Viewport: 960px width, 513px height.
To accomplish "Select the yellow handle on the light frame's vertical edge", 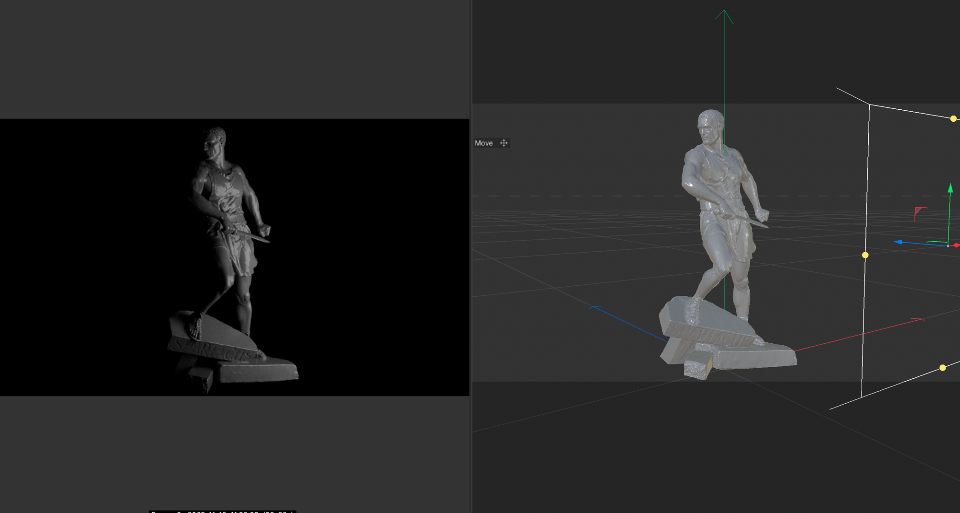I will [x=865, y=255].
